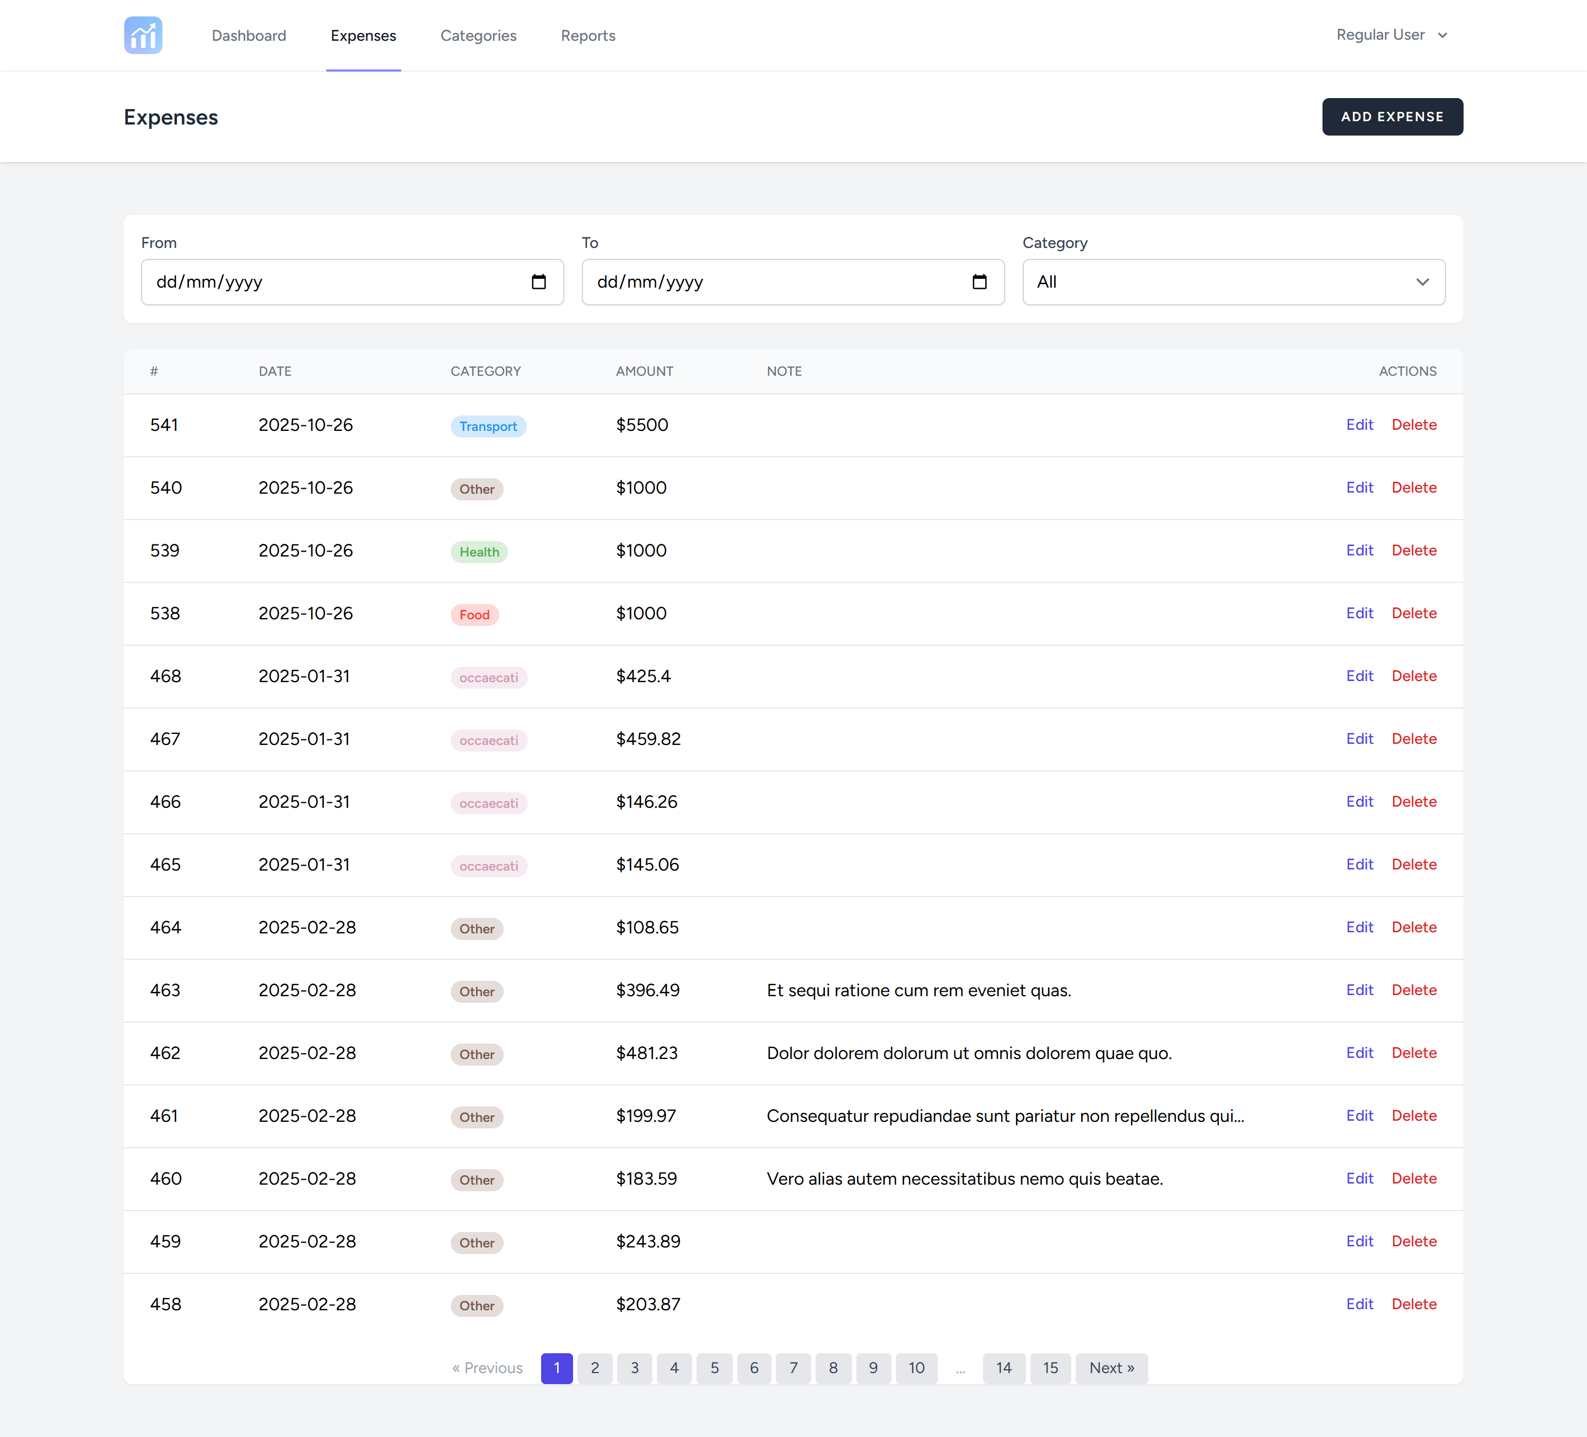1587x1437 pixels.
Task: Delete expense 463 for $396.49
Action: pyautogui.click(x=1413, y=990)
